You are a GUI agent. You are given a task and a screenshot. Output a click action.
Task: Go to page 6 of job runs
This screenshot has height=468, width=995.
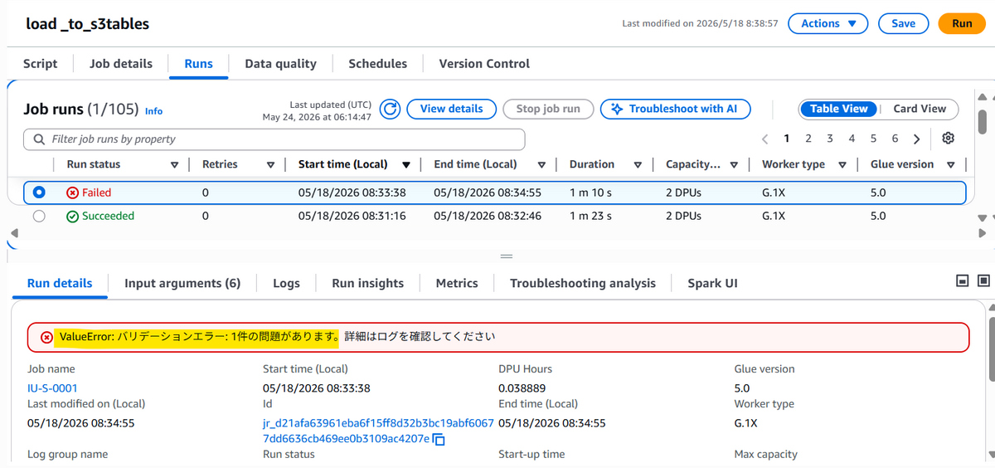pos(895,139)
